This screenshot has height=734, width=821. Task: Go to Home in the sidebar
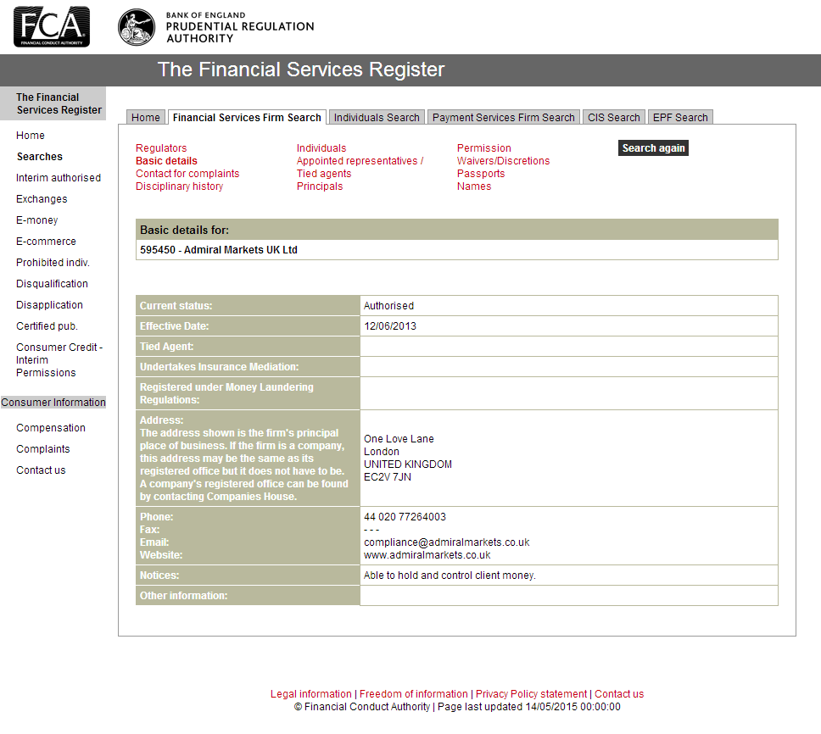31,135
